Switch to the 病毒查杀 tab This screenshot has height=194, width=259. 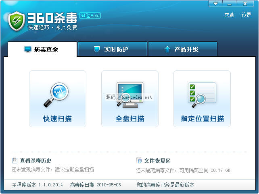point(42,49)
